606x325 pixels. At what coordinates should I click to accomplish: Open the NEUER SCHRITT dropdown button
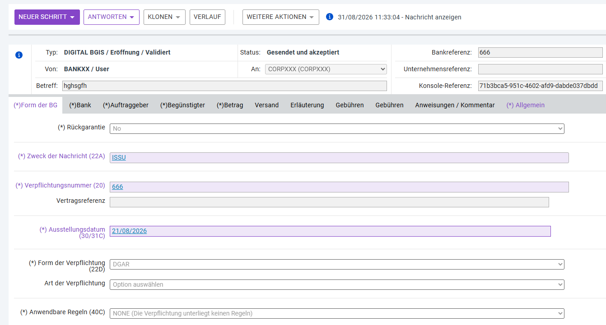[47, 17]
